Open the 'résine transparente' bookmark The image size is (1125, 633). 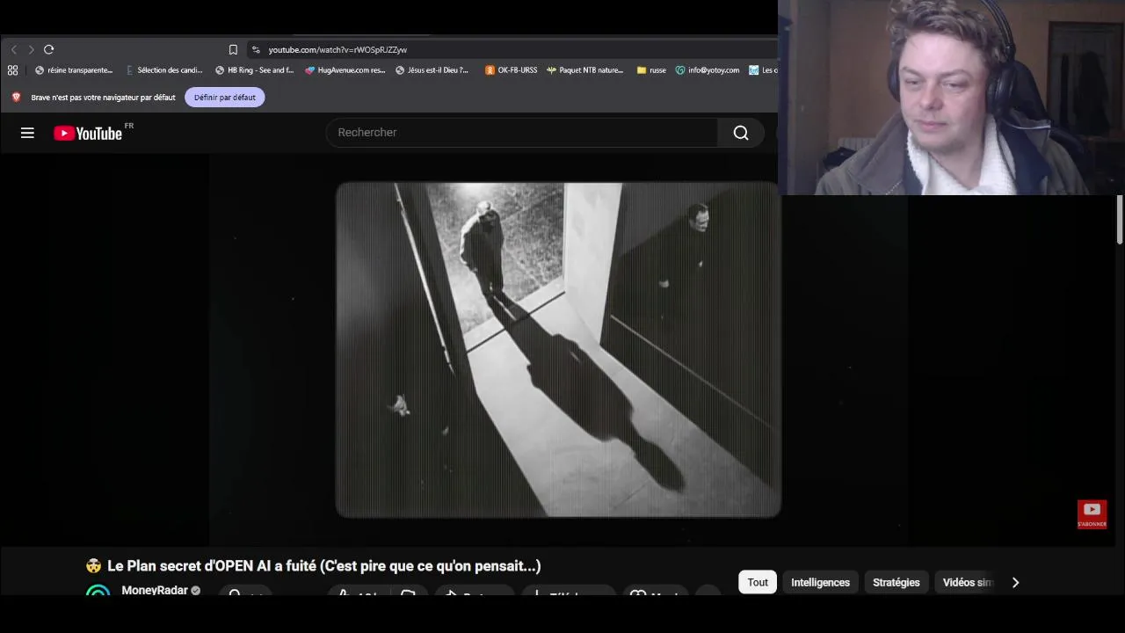(74, 70)
